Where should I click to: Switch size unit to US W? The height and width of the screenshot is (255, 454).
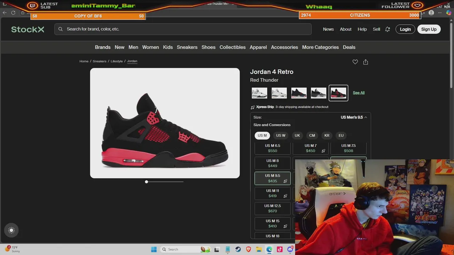(281, 135)
